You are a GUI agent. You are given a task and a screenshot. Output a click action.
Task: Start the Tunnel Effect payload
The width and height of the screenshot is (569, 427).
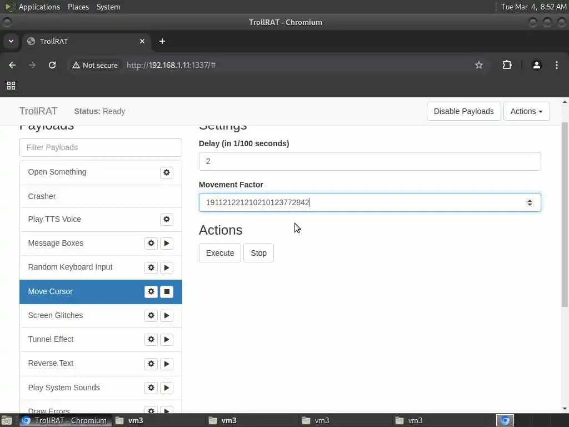click(167, 340)
